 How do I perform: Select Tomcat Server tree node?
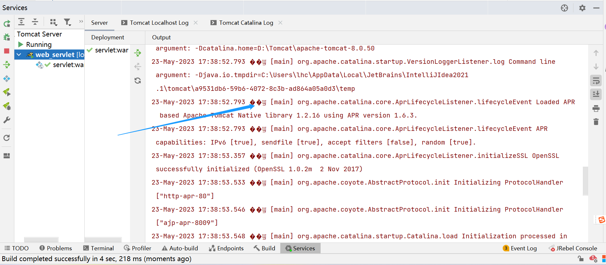pos(39,34)
